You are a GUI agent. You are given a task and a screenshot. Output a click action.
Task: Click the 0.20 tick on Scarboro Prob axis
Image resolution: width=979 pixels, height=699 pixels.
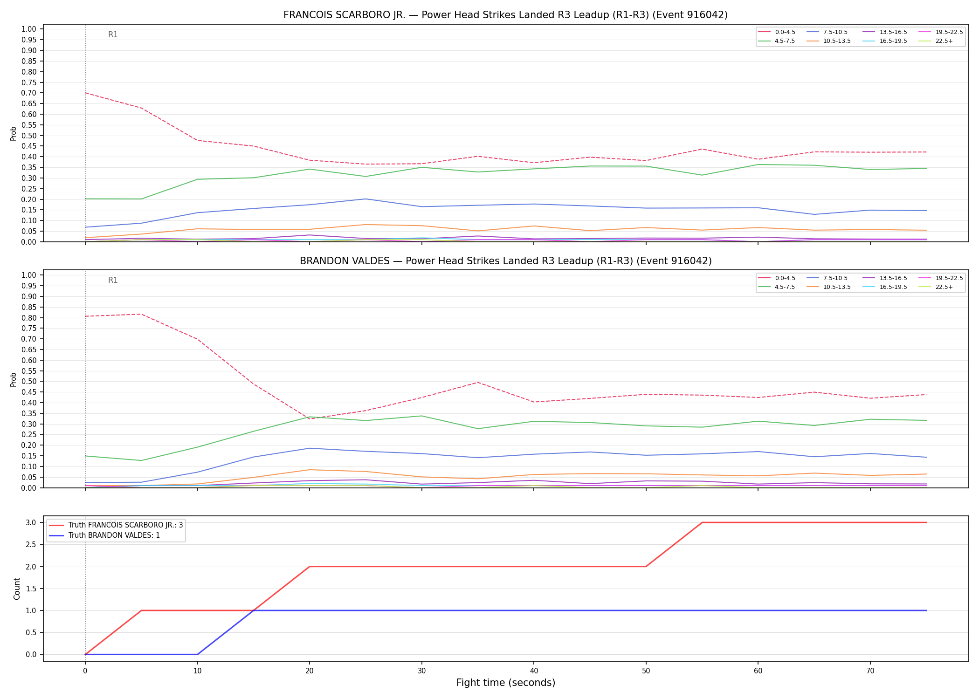[29, 199]
